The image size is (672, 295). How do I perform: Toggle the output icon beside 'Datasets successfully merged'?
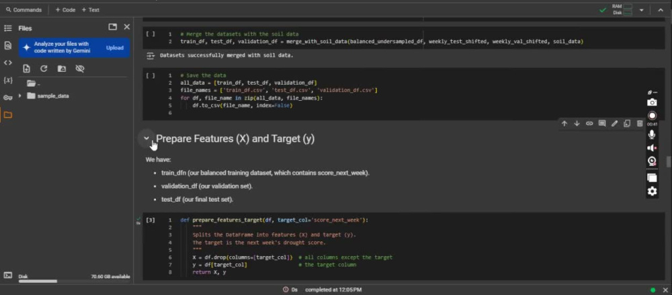[x=151, y=56]
